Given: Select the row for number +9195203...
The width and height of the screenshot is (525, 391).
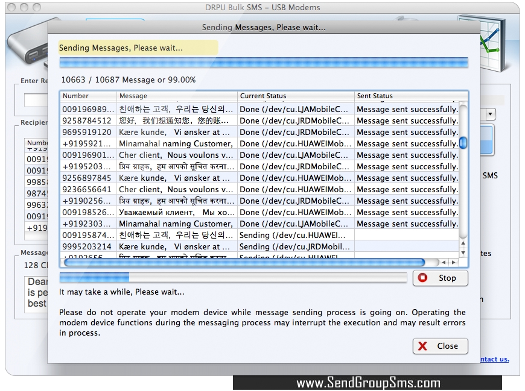Looking at the screenshot, I should [x=259, y=166].
